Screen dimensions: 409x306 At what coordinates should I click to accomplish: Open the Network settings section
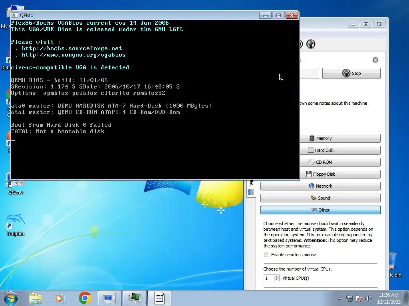point(320,186)
